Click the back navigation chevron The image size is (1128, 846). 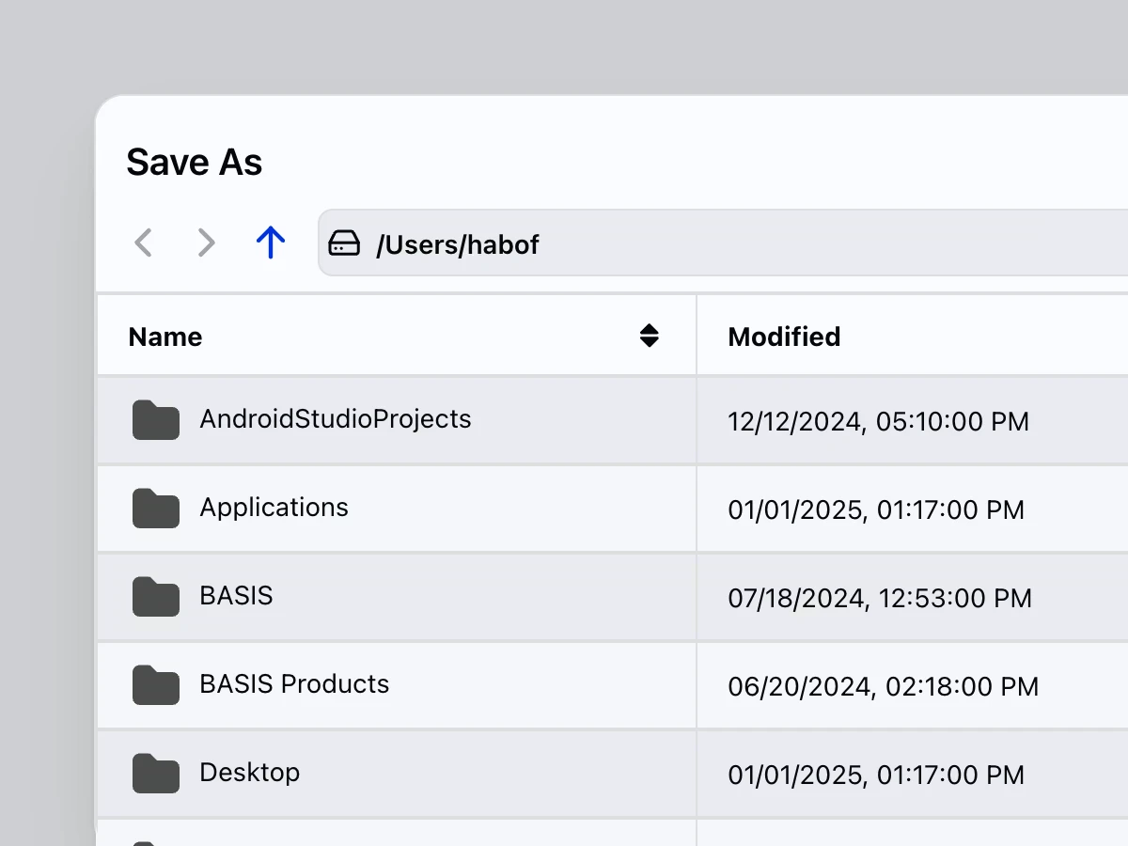pyautogui.click(x=143, y=243)
